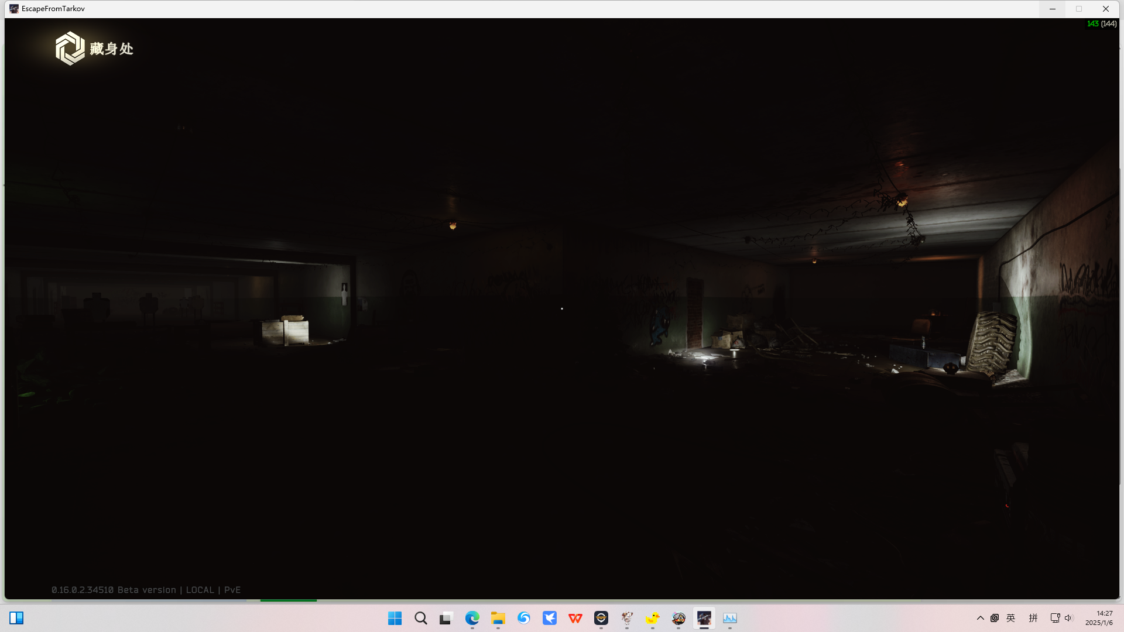The height and width of the screenshot is (632, 1124).
Task: Open network settings from tray icon
Action: tap(1055, 618)
